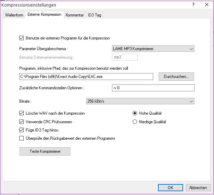The height and width of the screenshot is (195, 214).
Task: Click the Abbrechen cancel button
Action: click(x=198, y=188)
